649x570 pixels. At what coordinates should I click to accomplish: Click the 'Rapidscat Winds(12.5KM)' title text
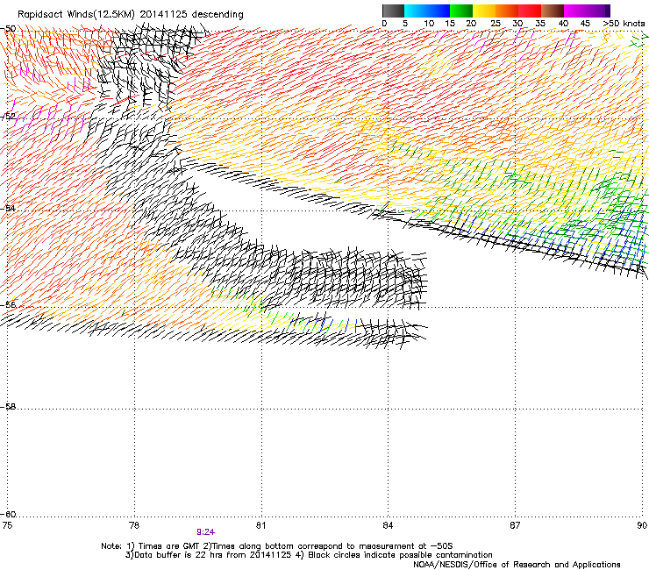pyautogui.click(x=75, y=15)
